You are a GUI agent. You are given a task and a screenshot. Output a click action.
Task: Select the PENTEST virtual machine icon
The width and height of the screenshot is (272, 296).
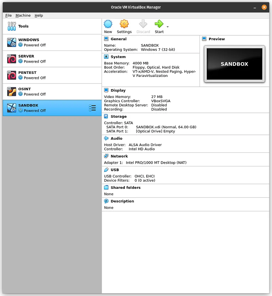(12, 75)
